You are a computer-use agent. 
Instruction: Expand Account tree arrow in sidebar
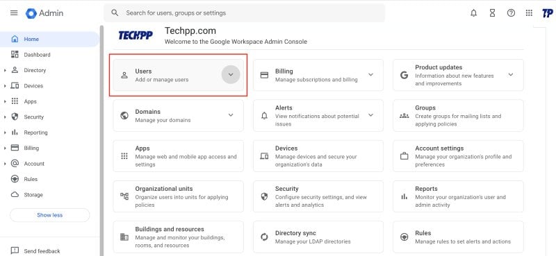5,164
